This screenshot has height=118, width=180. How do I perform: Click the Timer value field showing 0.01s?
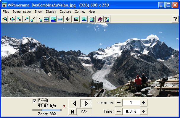pos(131,111)
